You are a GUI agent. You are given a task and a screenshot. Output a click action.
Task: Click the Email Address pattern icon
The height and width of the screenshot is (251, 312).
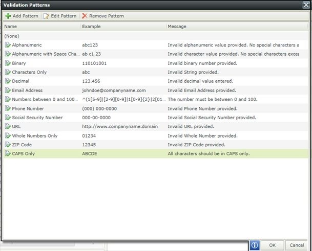tap(8, 90)
